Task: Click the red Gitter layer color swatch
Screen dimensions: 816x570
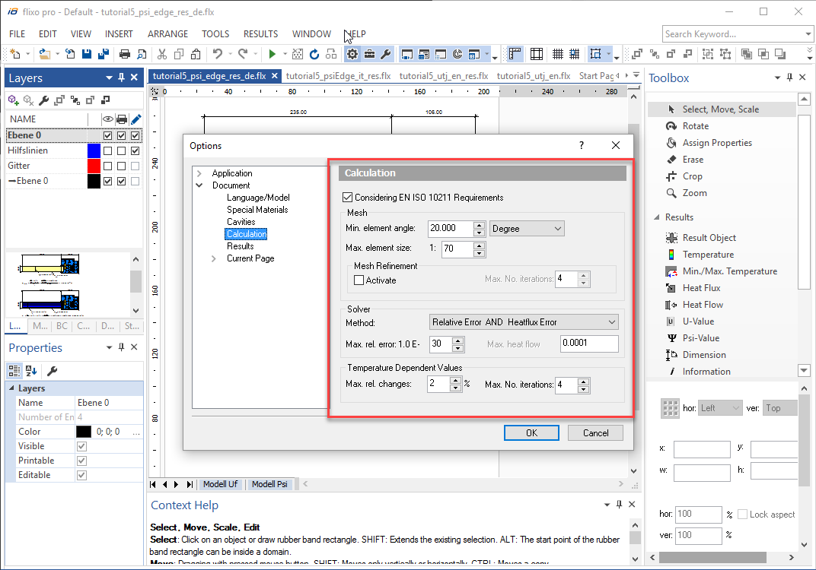Action: (94, 166)
